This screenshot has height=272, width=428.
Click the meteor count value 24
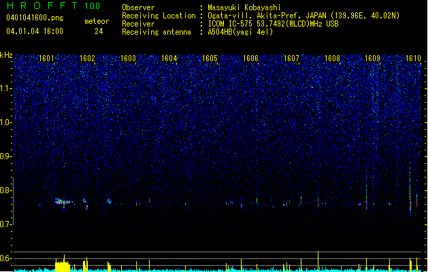[99, 31]
